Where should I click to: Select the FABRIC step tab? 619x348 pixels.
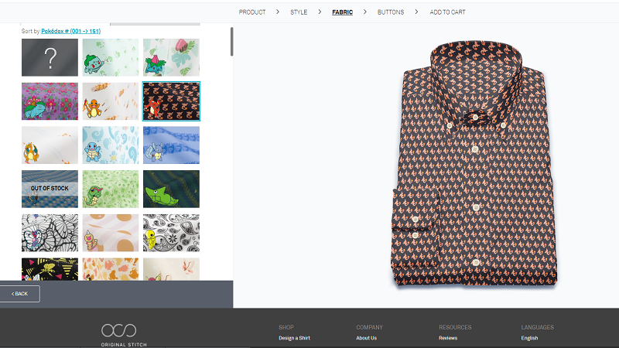[x=342, y=12]
